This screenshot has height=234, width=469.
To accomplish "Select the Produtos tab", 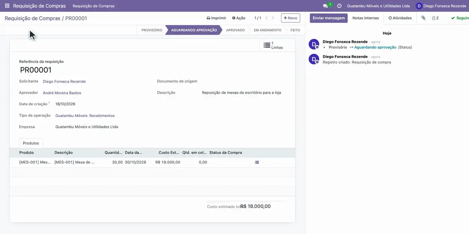I will point(31,143).
